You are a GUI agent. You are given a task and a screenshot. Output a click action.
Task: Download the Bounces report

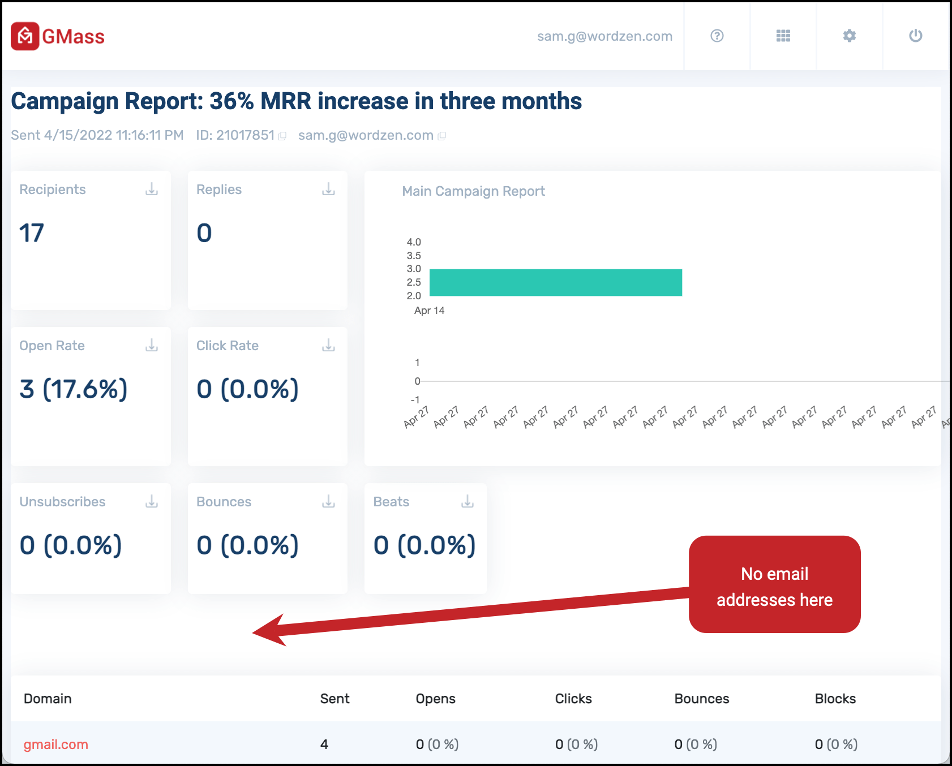click(329, 501)
